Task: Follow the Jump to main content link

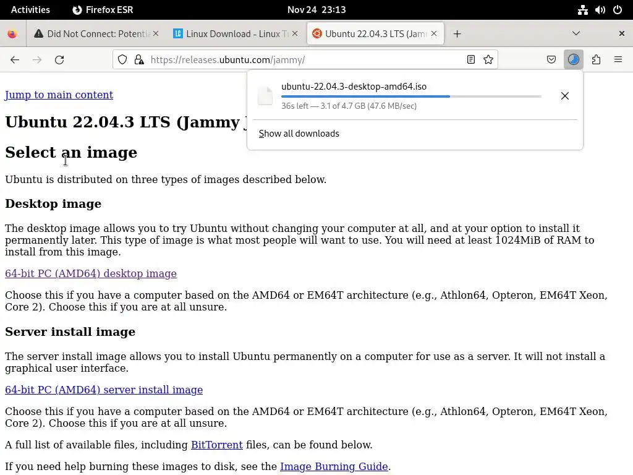Action: pyautogui.click(x=59, y=95)
